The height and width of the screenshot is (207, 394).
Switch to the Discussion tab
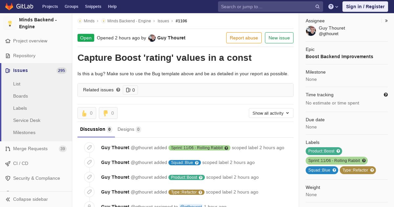point(96,129)
